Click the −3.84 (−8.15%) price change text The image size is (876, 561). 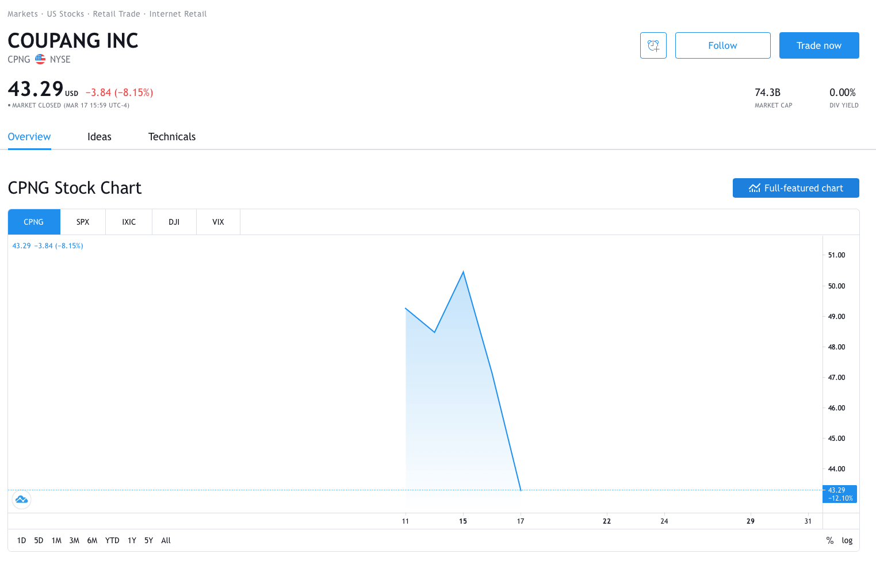pyautogui.click(x=119, y=93)
